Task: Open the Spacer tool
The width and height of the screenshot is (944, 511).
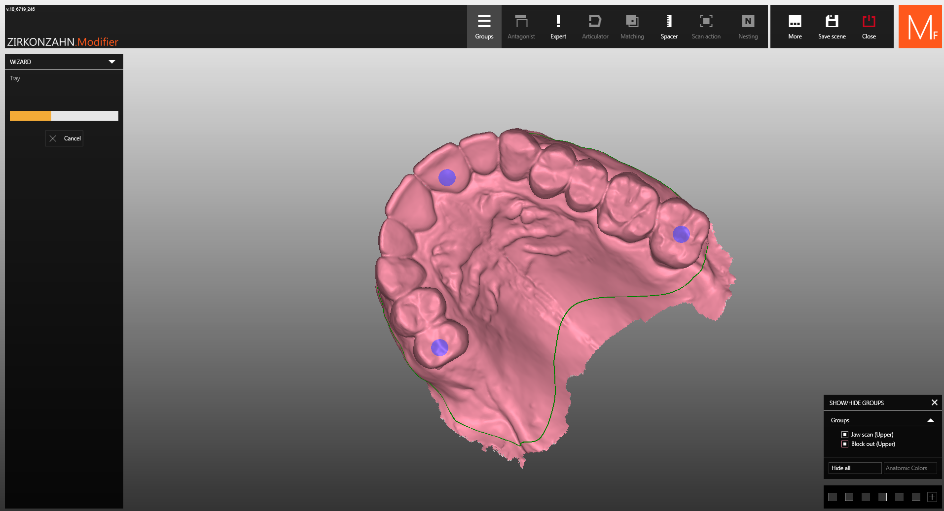Action: point(669,27)
